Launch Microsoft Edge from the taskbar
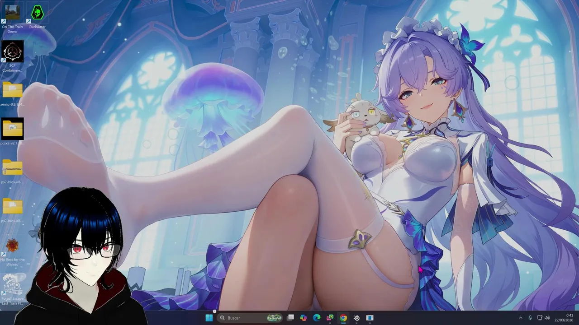 (317, 318)
